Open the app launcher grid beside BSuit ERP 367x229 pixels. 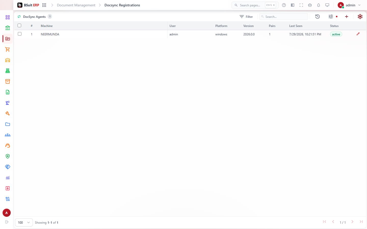click(44, 5)
